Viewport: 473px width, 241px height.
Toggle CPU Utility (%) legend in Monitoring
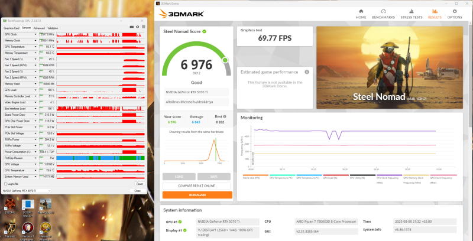pos(362,177)
